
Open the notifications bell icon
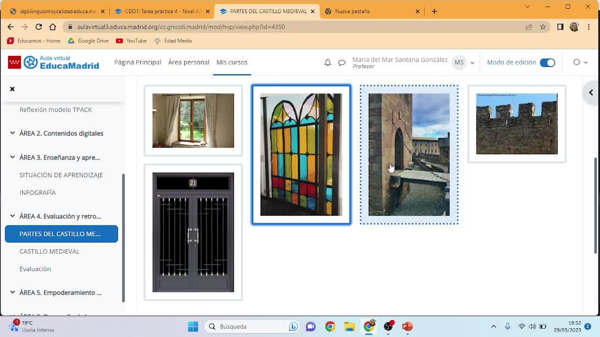327,62
